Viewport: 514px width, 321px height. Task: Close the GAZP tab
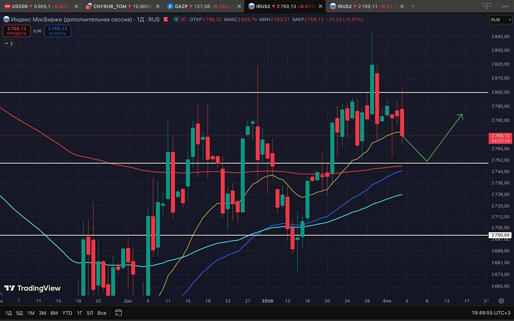pos(239,6)
